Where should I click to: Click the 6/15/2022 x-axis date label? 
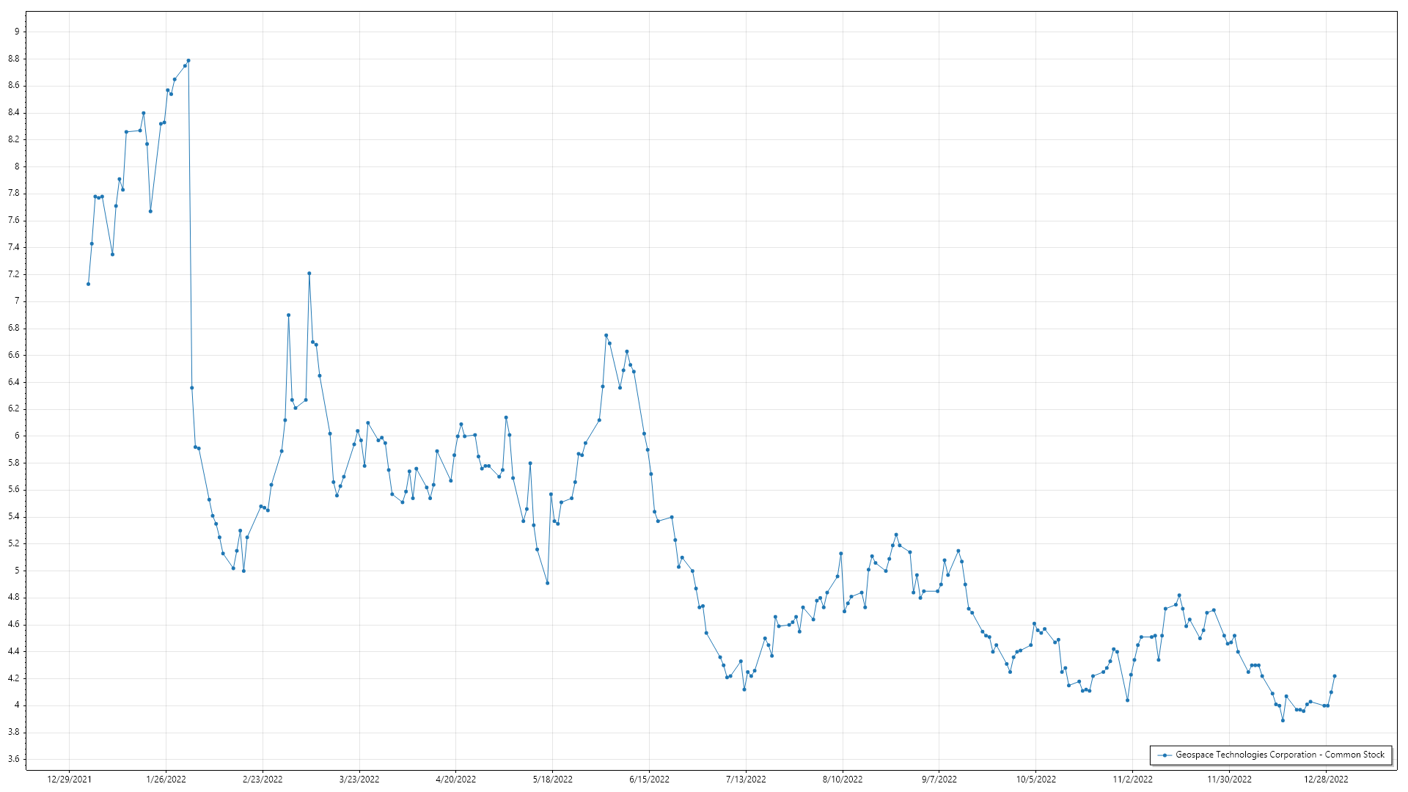click(649, 779)
